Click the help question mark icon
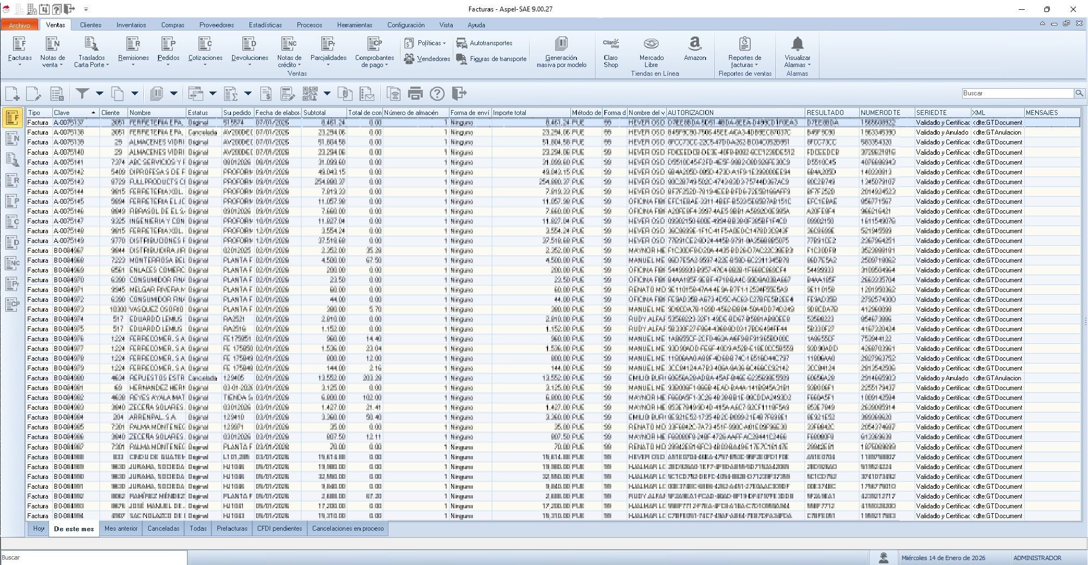 pos(437,94)
